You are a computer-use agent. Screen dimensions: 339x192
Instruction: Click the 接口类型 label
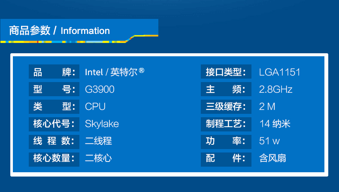226,72
